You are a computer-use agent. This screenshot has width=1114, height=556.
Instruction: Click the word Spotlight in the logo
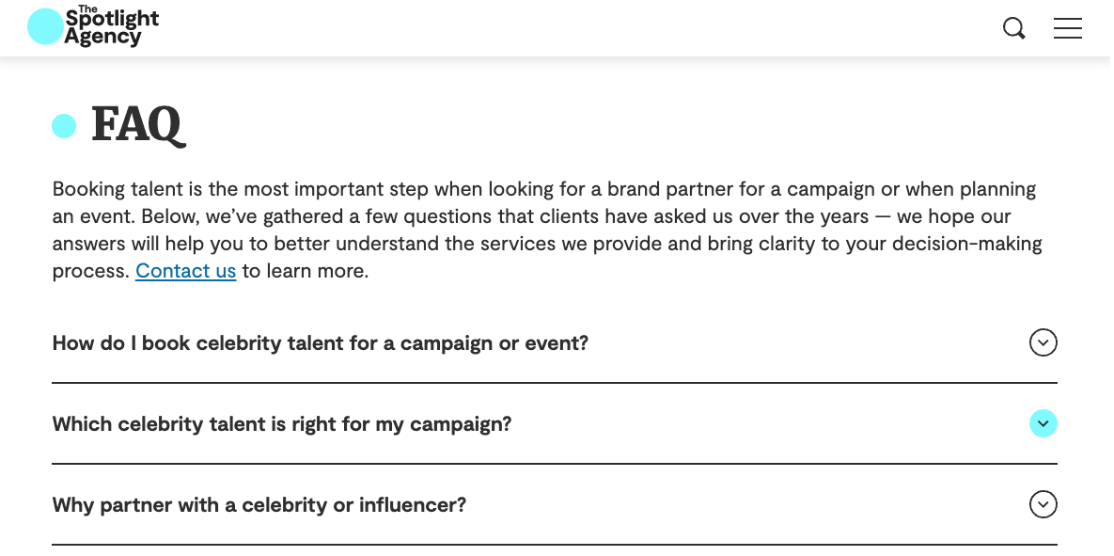(112, 20)
